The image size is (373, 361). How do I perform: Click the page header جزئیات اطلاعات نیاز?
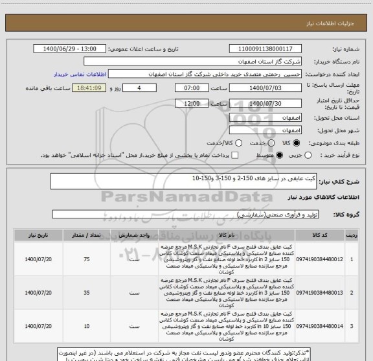(x=330, y=23)
